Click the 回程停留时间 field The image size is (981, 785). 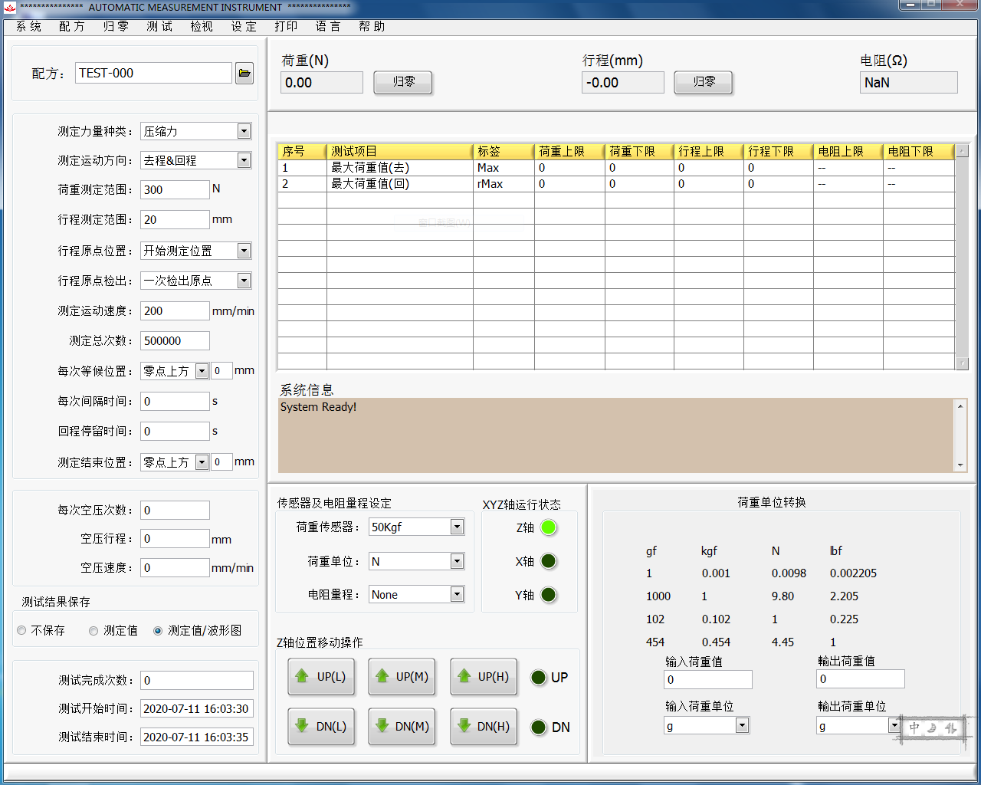[x=175, y=431]
